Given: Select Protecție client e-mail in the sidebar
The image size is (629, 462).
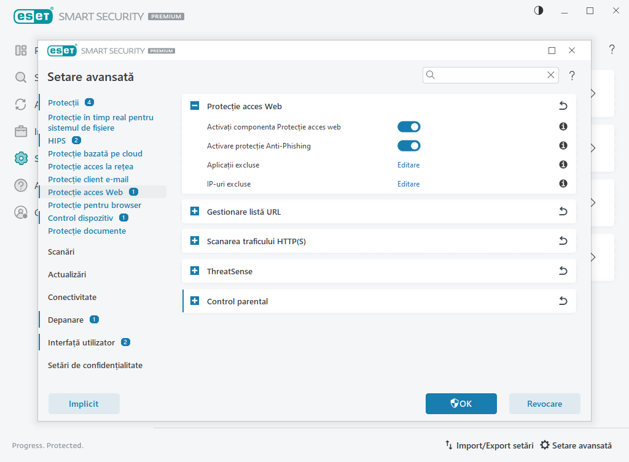Looking at the screenshot, I should coord(89,179).
